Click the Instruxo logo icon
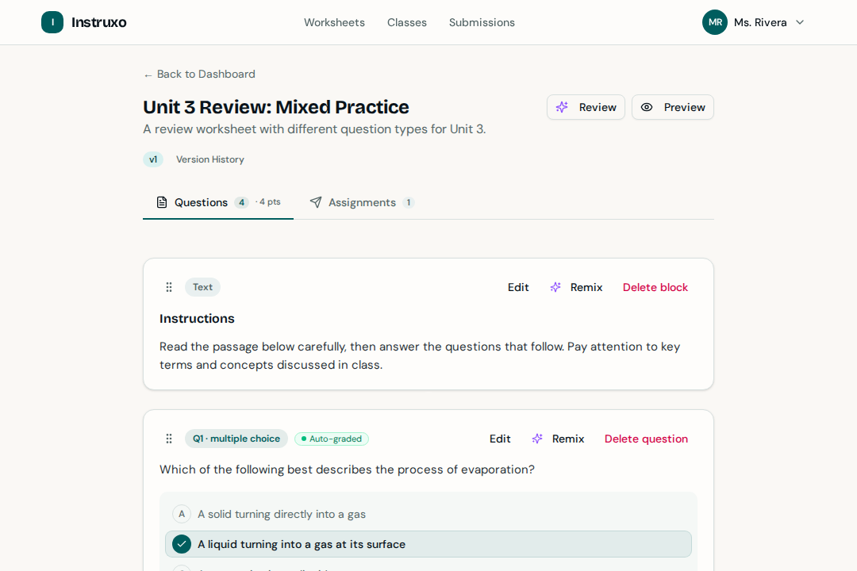This screenshot has width=857, height=571. pos(52,22)
